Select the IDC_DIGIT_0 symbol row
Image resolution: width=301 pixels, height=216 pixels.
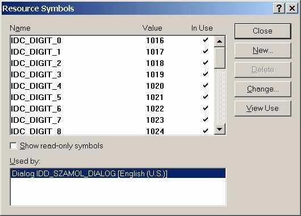(x=112, y=40)
